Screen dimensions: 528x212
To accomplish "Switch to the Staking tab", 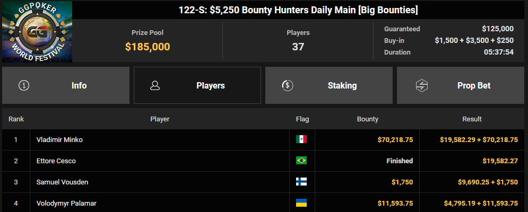I will [328, 85].
